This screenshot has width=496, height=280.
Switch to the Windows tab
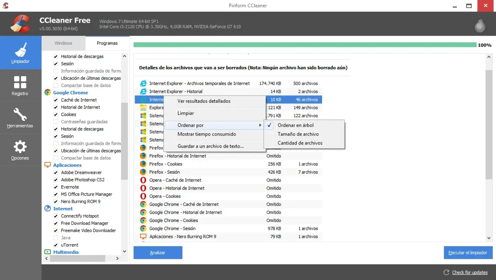click(x=64, y=43)
